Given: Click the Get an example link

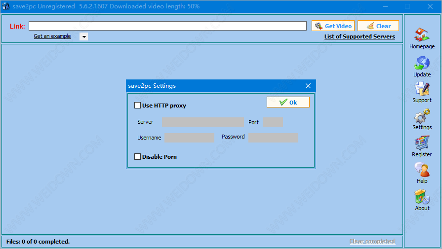Looking at the screenshot, I should (x=52, y=36).
